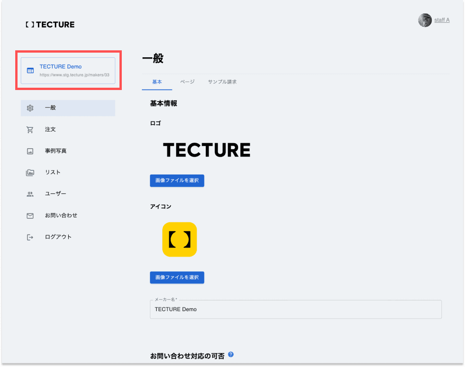Open リスト using its image stack icon
465x367 pixels.
30,172
